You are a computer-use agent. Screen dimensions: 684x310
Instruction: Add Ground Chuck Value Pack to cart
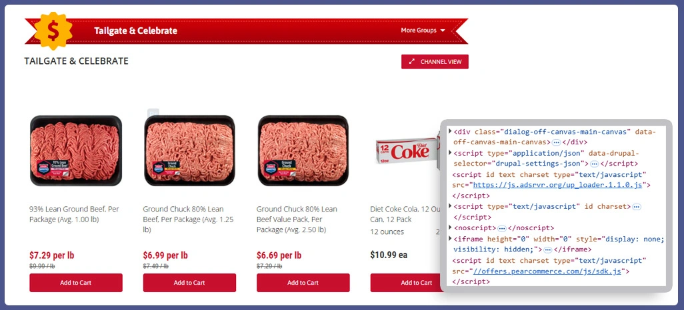(x=303, y=283)
